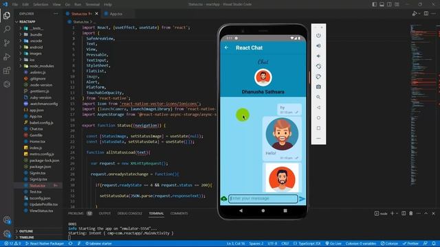
Task: Click the emulator power button
Action: 318,36
